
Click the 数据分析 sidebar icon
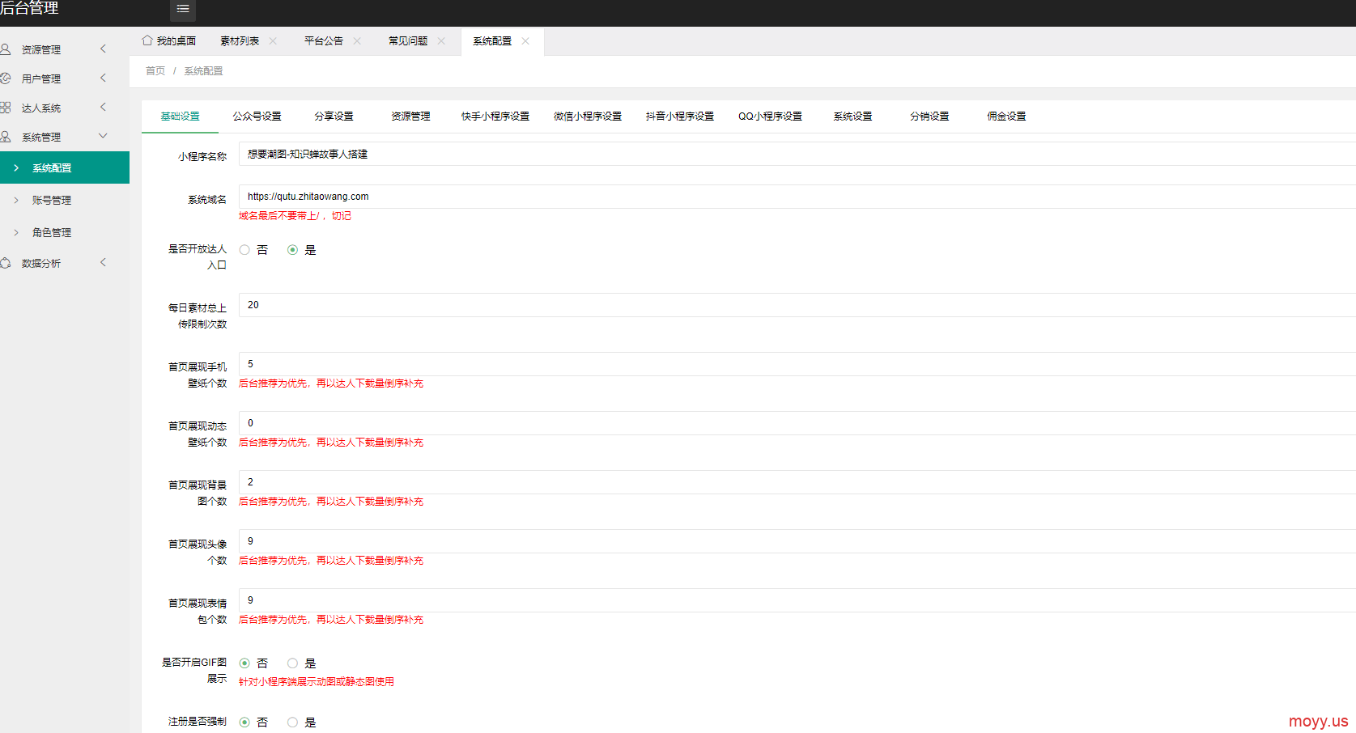[6, 263]
